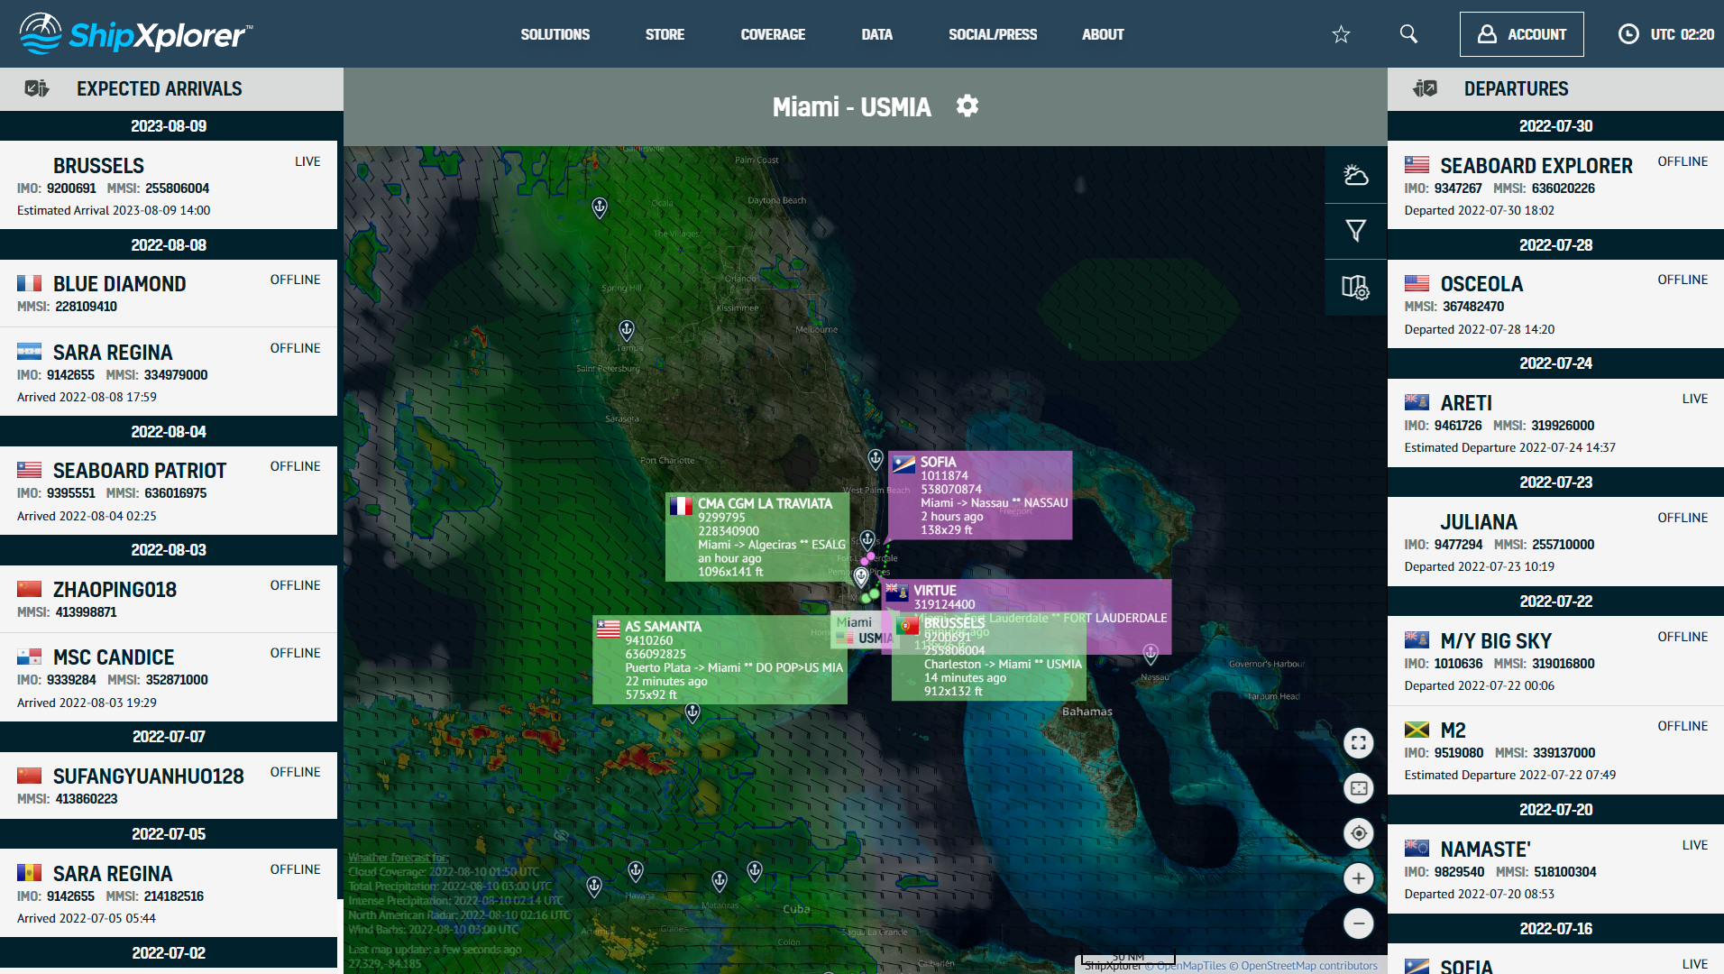
Task: Center map on my location
Action: (1358, 833)
